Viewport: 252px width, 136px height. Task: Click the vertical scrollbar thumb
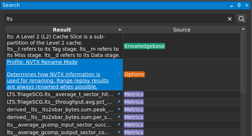(x=243, y=62)
